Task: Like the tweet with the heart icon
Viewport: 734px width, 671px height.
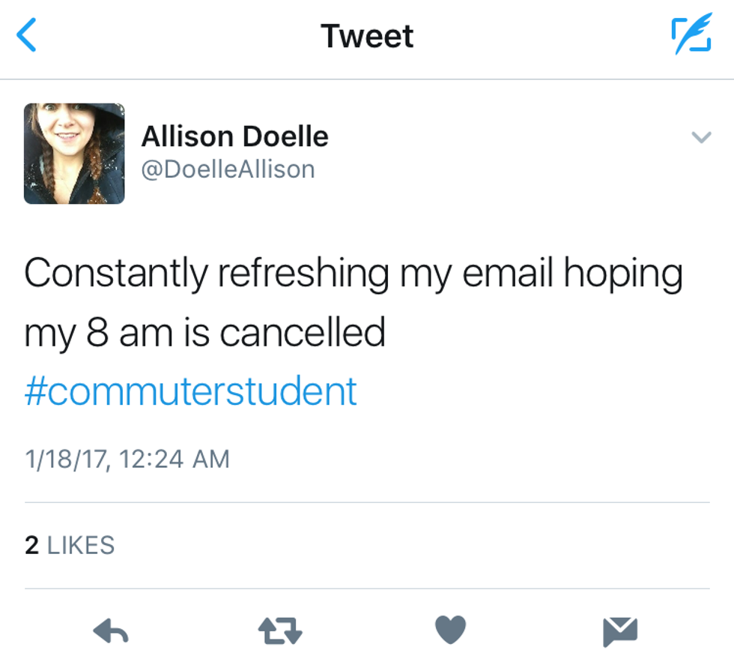Action: click(x=450, y=631)
